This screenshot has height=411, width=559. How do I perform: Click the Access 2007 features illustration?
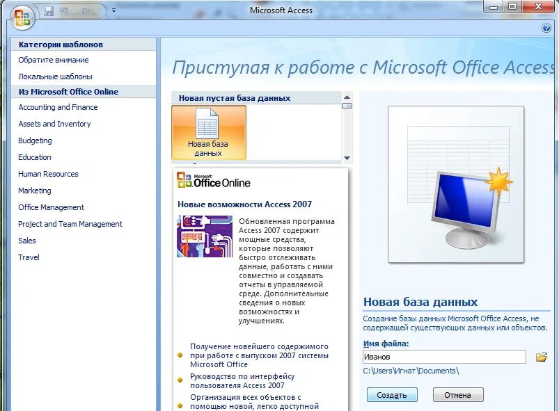pos(204,236)
